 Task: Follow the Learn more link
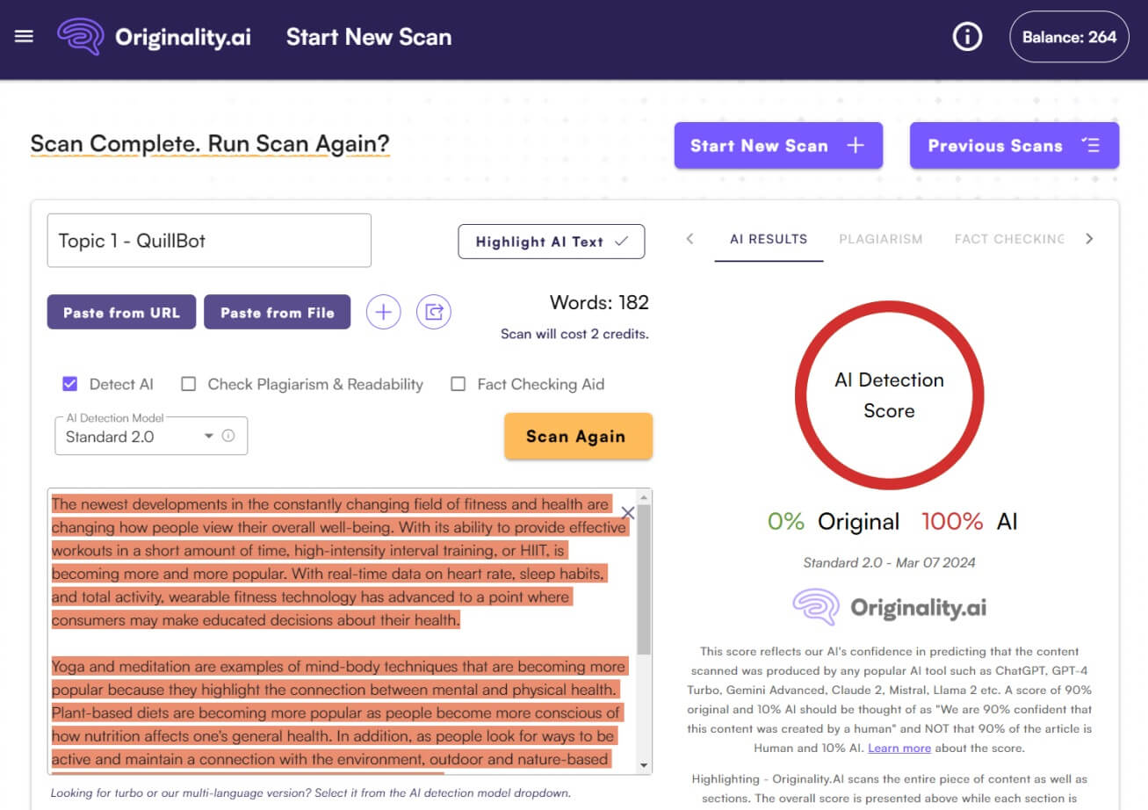[899, 748]
